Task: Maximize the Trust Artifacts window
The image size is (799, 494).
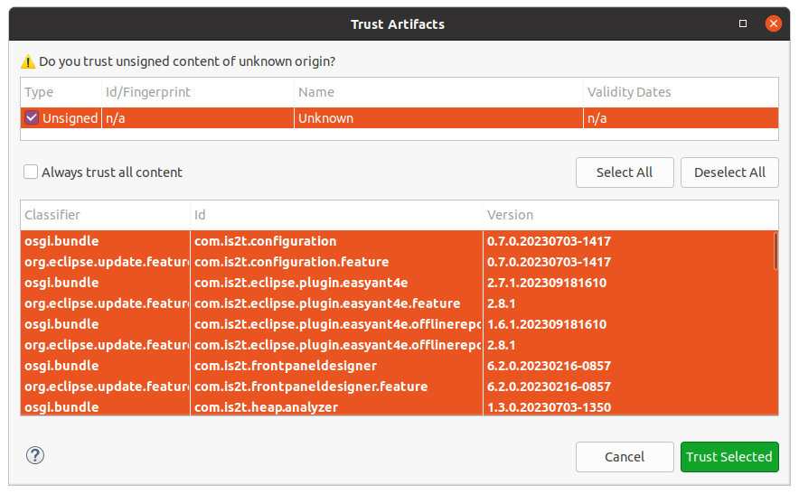Action: pyautogui.click(x=743, y=23)
